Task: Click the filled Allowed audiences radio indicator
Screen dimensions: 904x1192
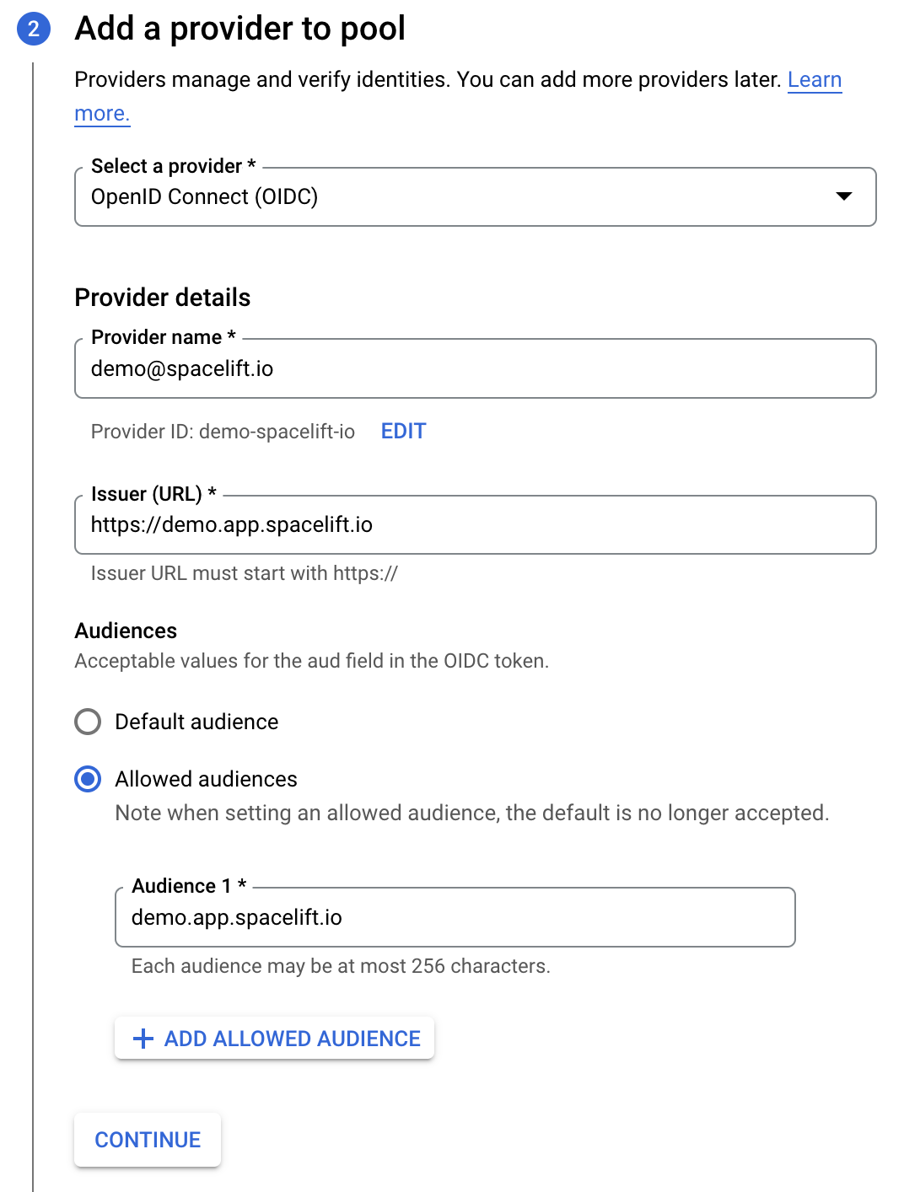Action: [x=87, y=780]
